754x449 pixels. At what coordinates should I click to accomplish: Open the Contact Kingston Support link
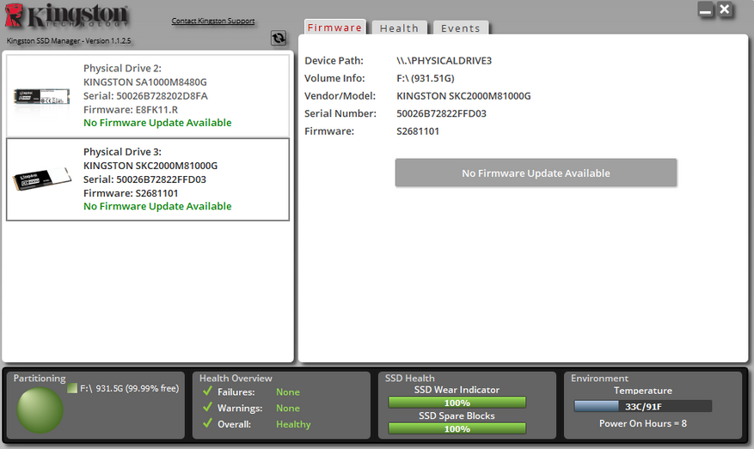[x=213, y=21]
